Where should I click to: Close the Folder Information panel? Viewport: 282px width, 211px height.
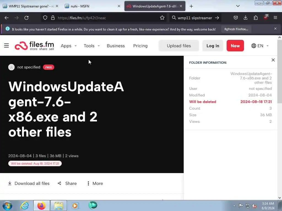pyautogui.click(x=273, y=60)
